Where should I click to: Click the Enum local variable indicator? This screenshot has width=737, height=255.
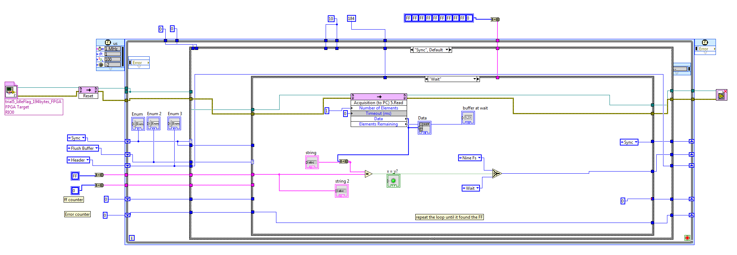(138, 124)
